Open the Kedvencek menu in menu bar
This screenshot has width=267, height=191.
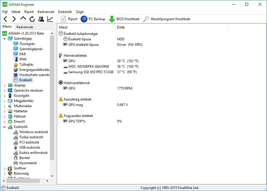(x=46, y=12)
